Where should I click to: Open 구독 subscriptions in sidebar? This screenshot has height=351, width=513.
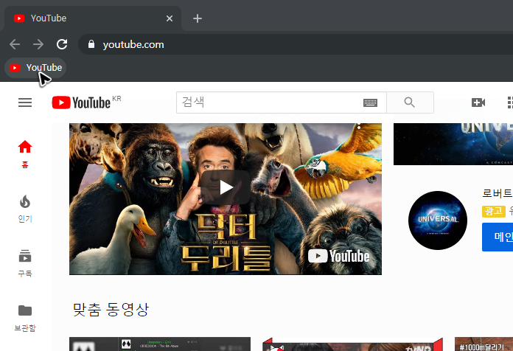(x=25, y=263)
